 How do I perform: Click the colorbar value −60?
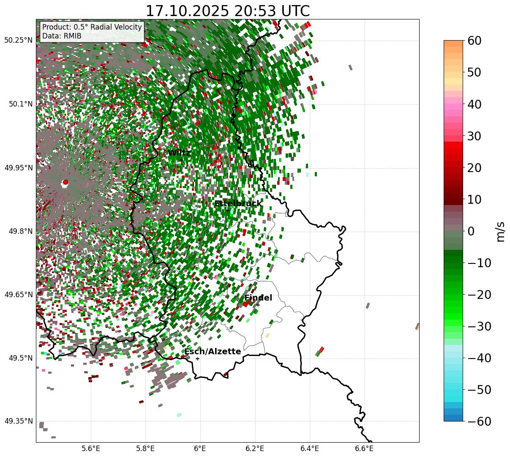(x=479, y=421)
